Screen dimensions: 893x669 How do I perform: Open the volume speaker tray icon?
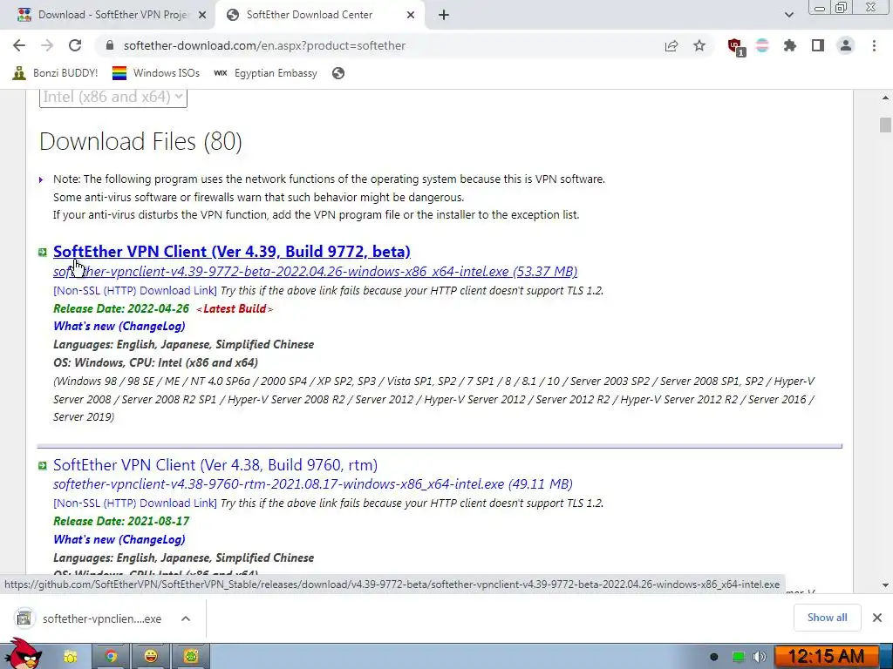click(760, 657)
